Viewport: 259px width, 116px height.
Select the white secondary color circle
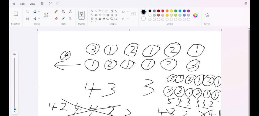pyautogui.click(x=144, y=19)
